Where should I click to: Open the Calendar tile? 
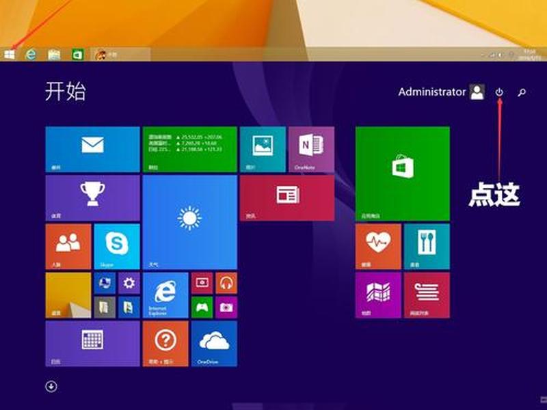click(x=93, y=344)
